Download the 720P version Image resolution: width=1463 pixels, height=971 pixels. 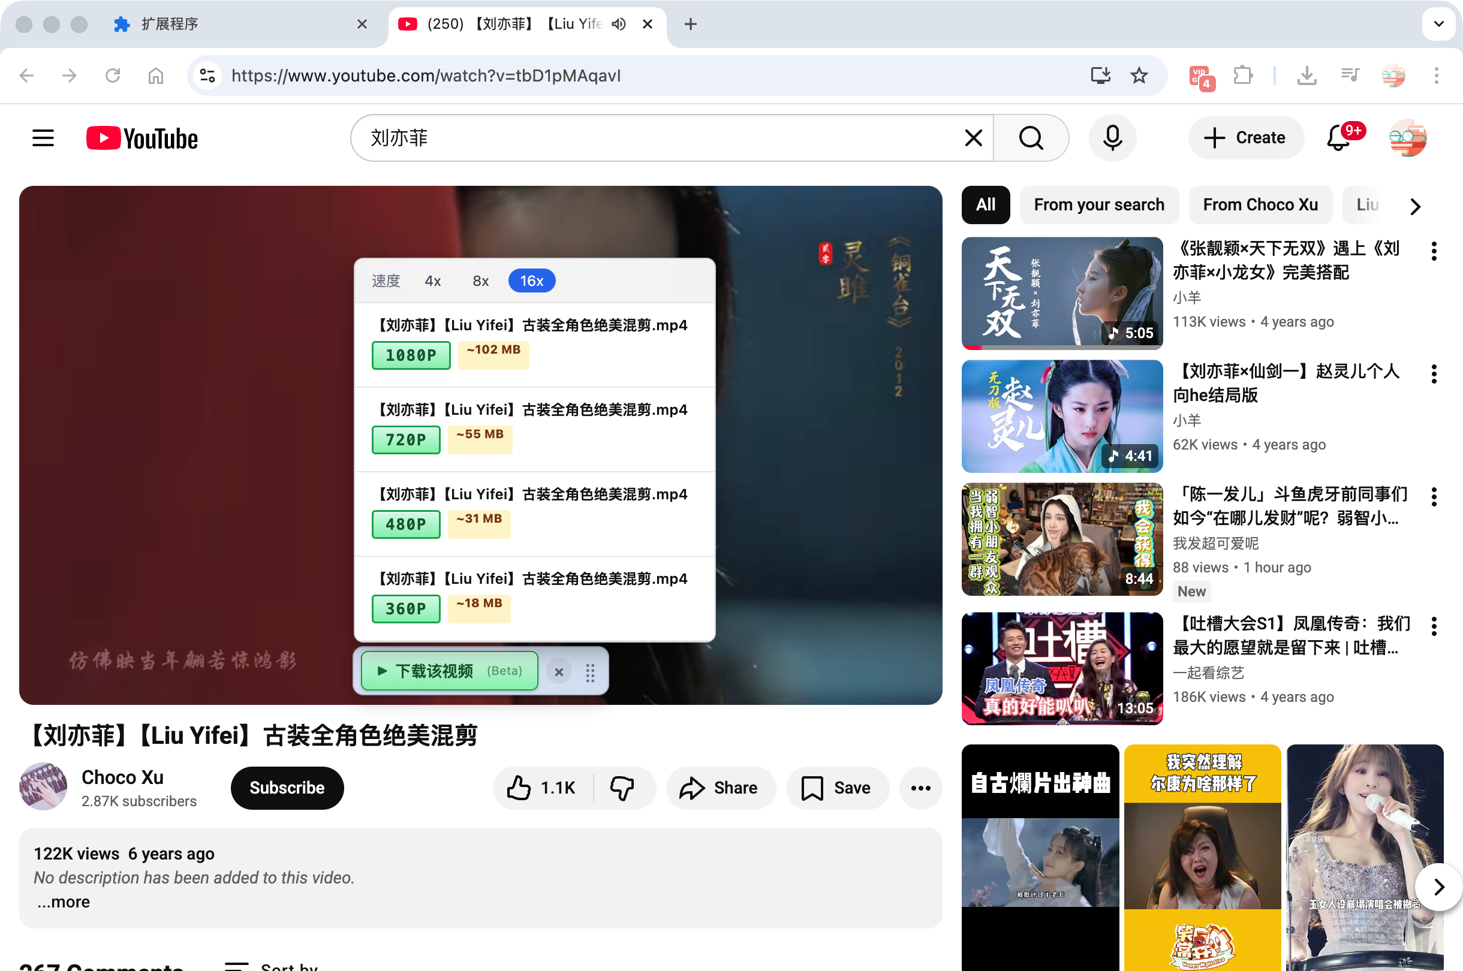point(406,440)
